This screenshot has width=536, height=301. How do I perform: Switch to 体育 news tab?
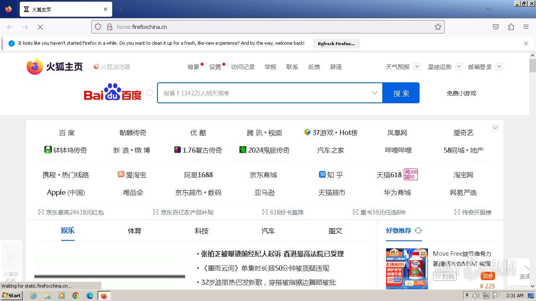(134, 231)
